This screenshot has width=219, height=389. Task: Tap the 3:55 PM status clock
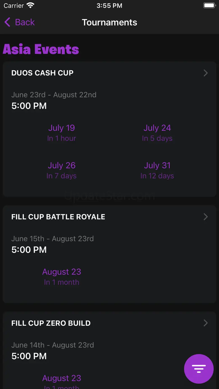109,6
